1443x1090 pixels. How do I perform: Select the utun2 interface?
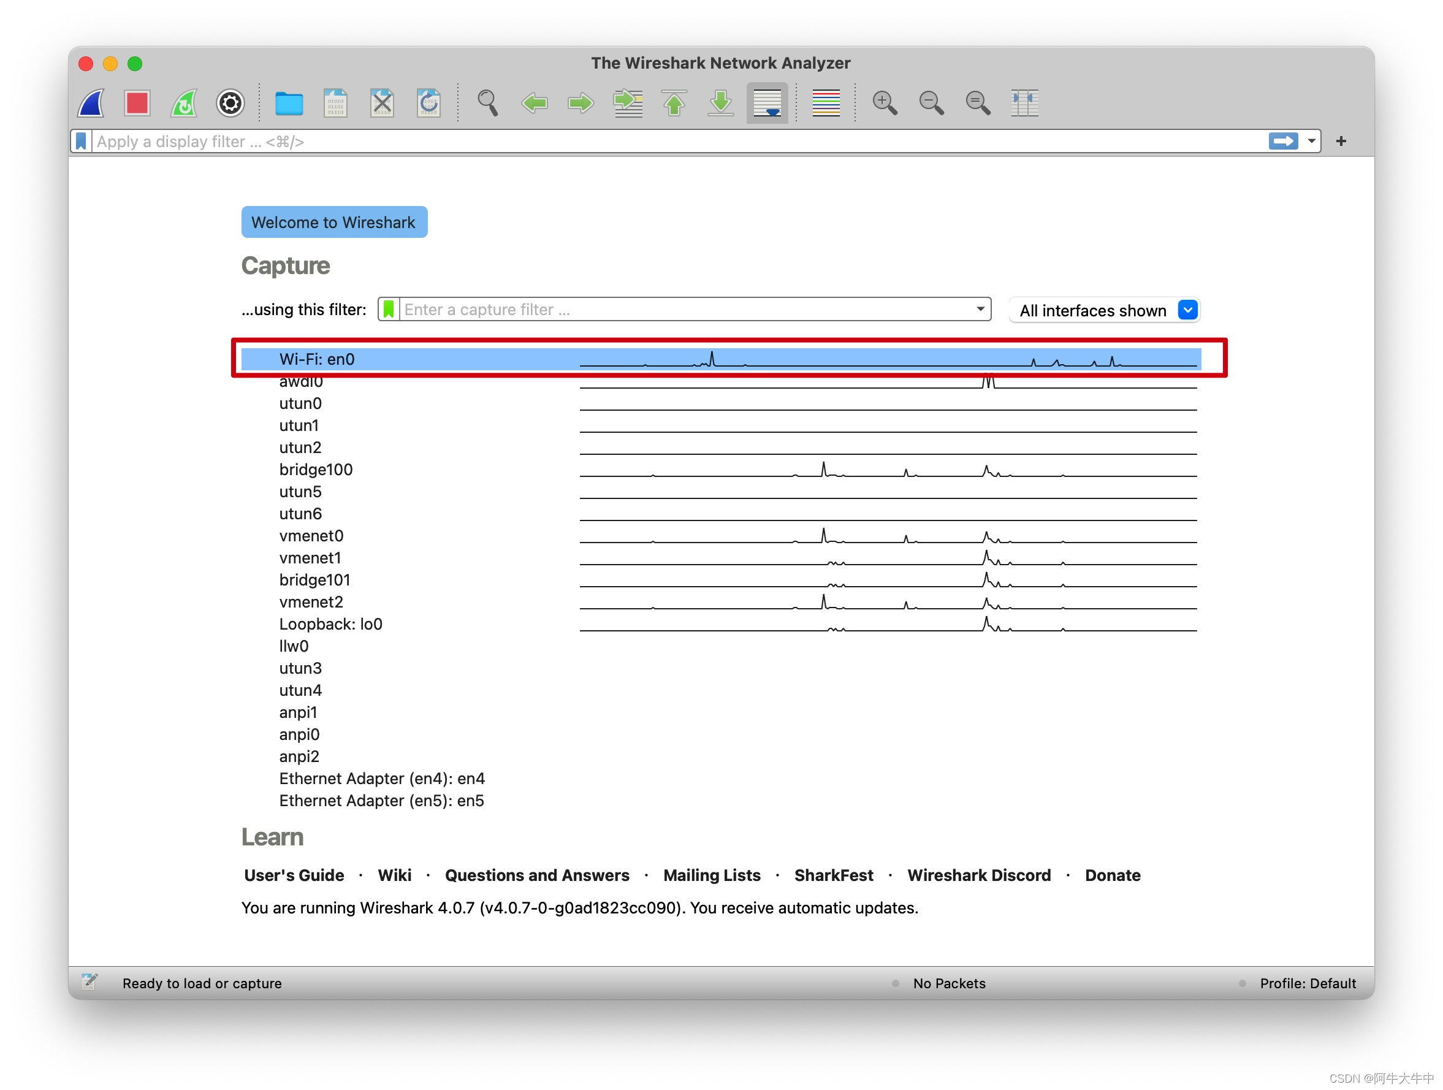click(x=721, y=448)
